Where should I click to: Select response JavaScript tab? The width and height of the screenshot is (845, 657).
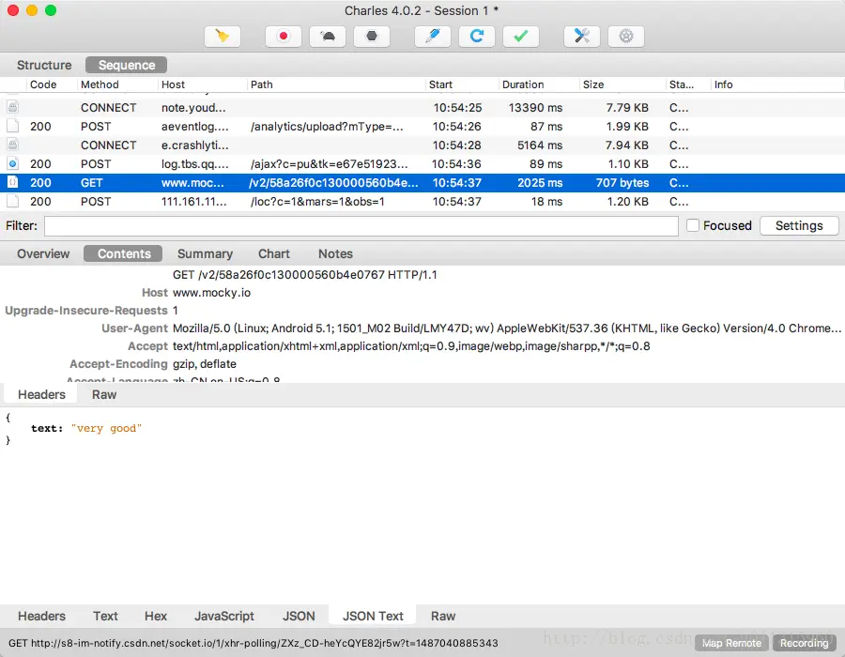(x=224, y=616)
